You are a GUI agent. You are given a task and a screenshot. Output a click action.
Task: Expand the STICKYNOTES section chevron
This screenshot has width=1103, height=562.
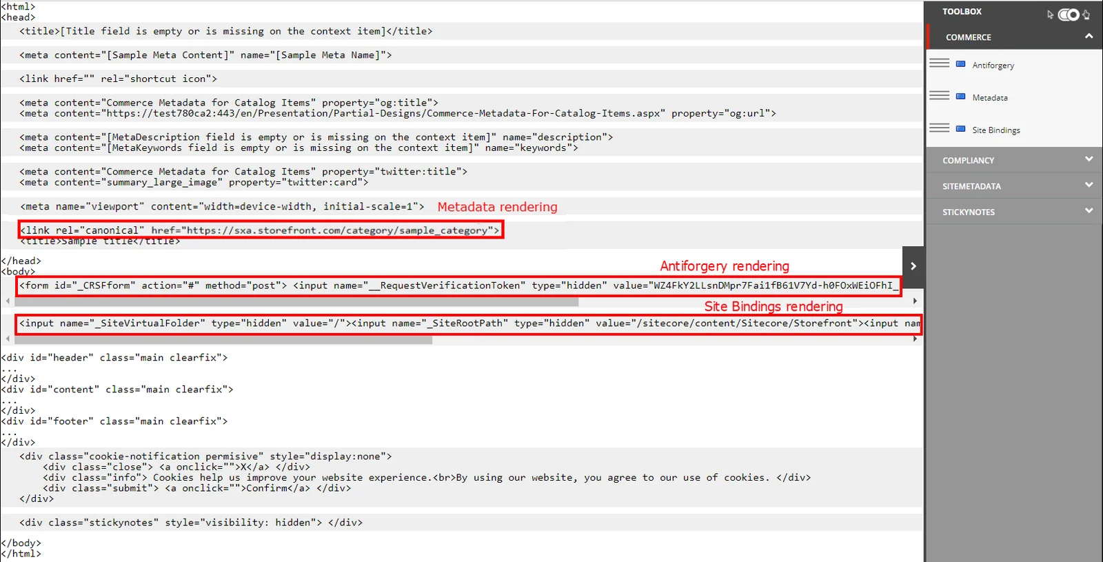coord(1089,211)
